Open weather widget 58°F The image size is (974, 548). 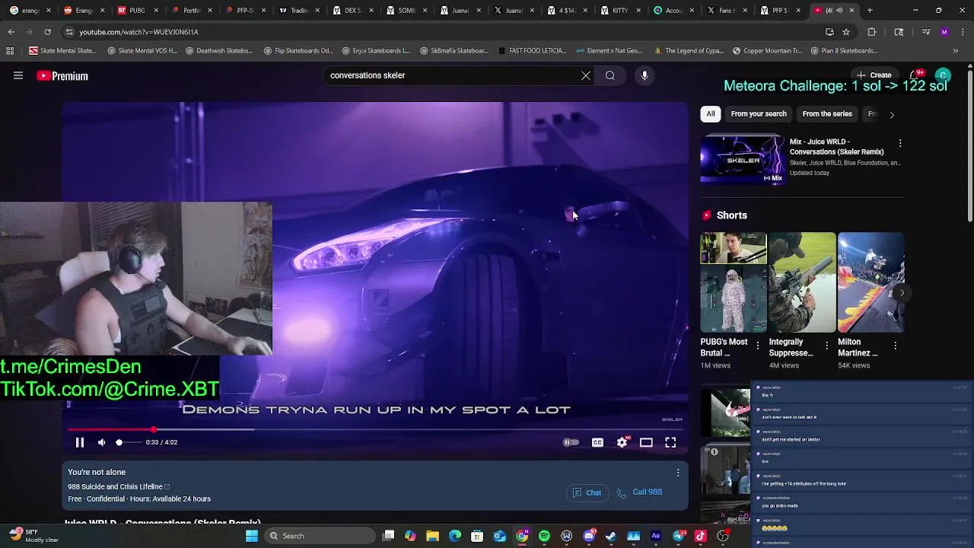(34, 536)
